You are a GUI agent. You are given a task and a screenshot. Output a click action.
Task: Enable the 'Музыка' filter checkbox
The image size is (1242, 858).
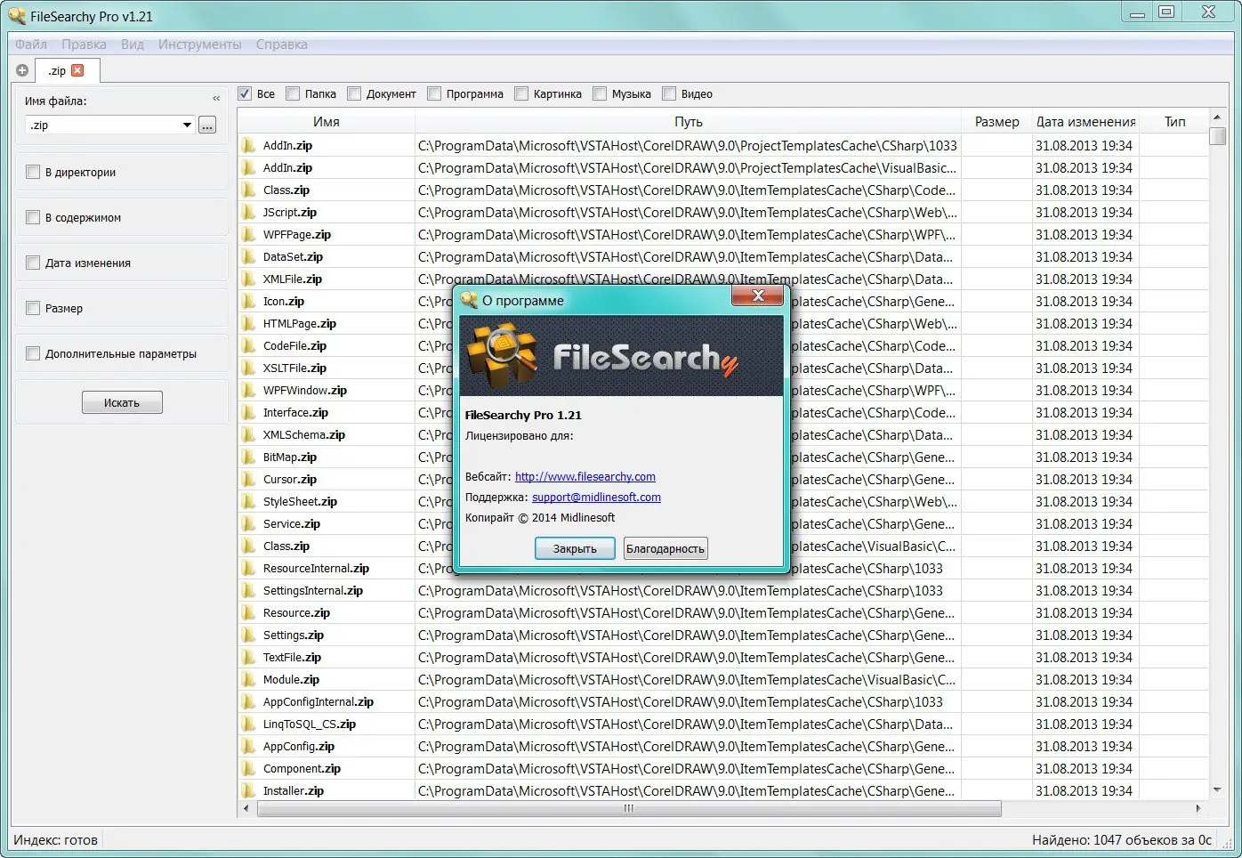600,93
